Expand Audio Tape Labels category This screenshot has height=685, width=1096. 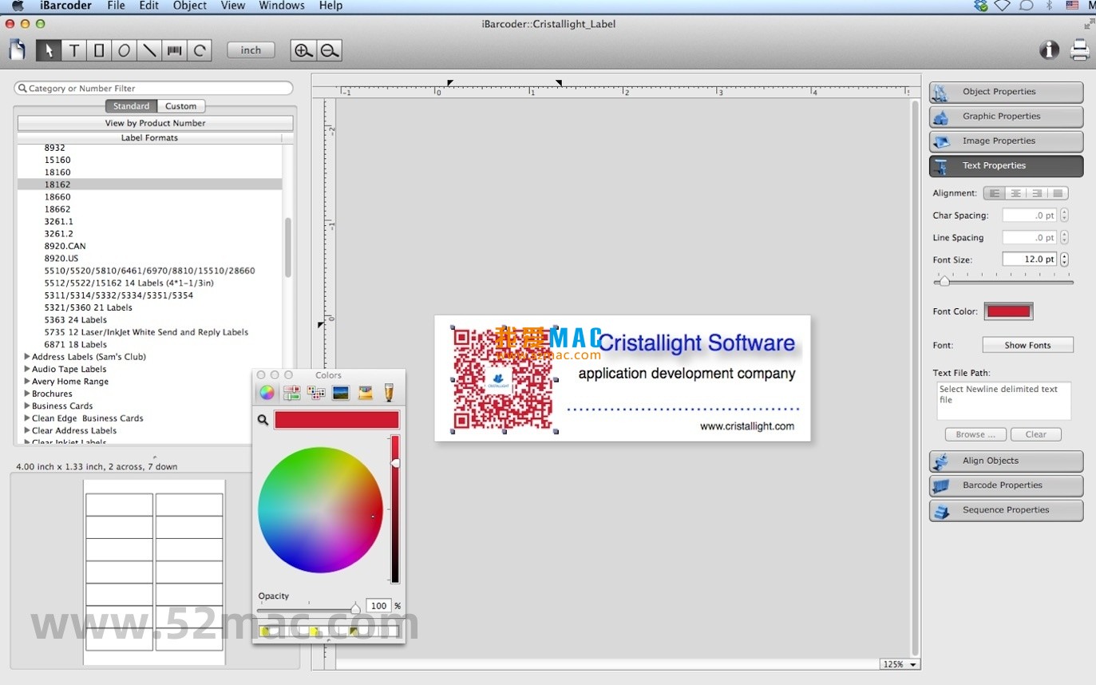click(27, 369)
